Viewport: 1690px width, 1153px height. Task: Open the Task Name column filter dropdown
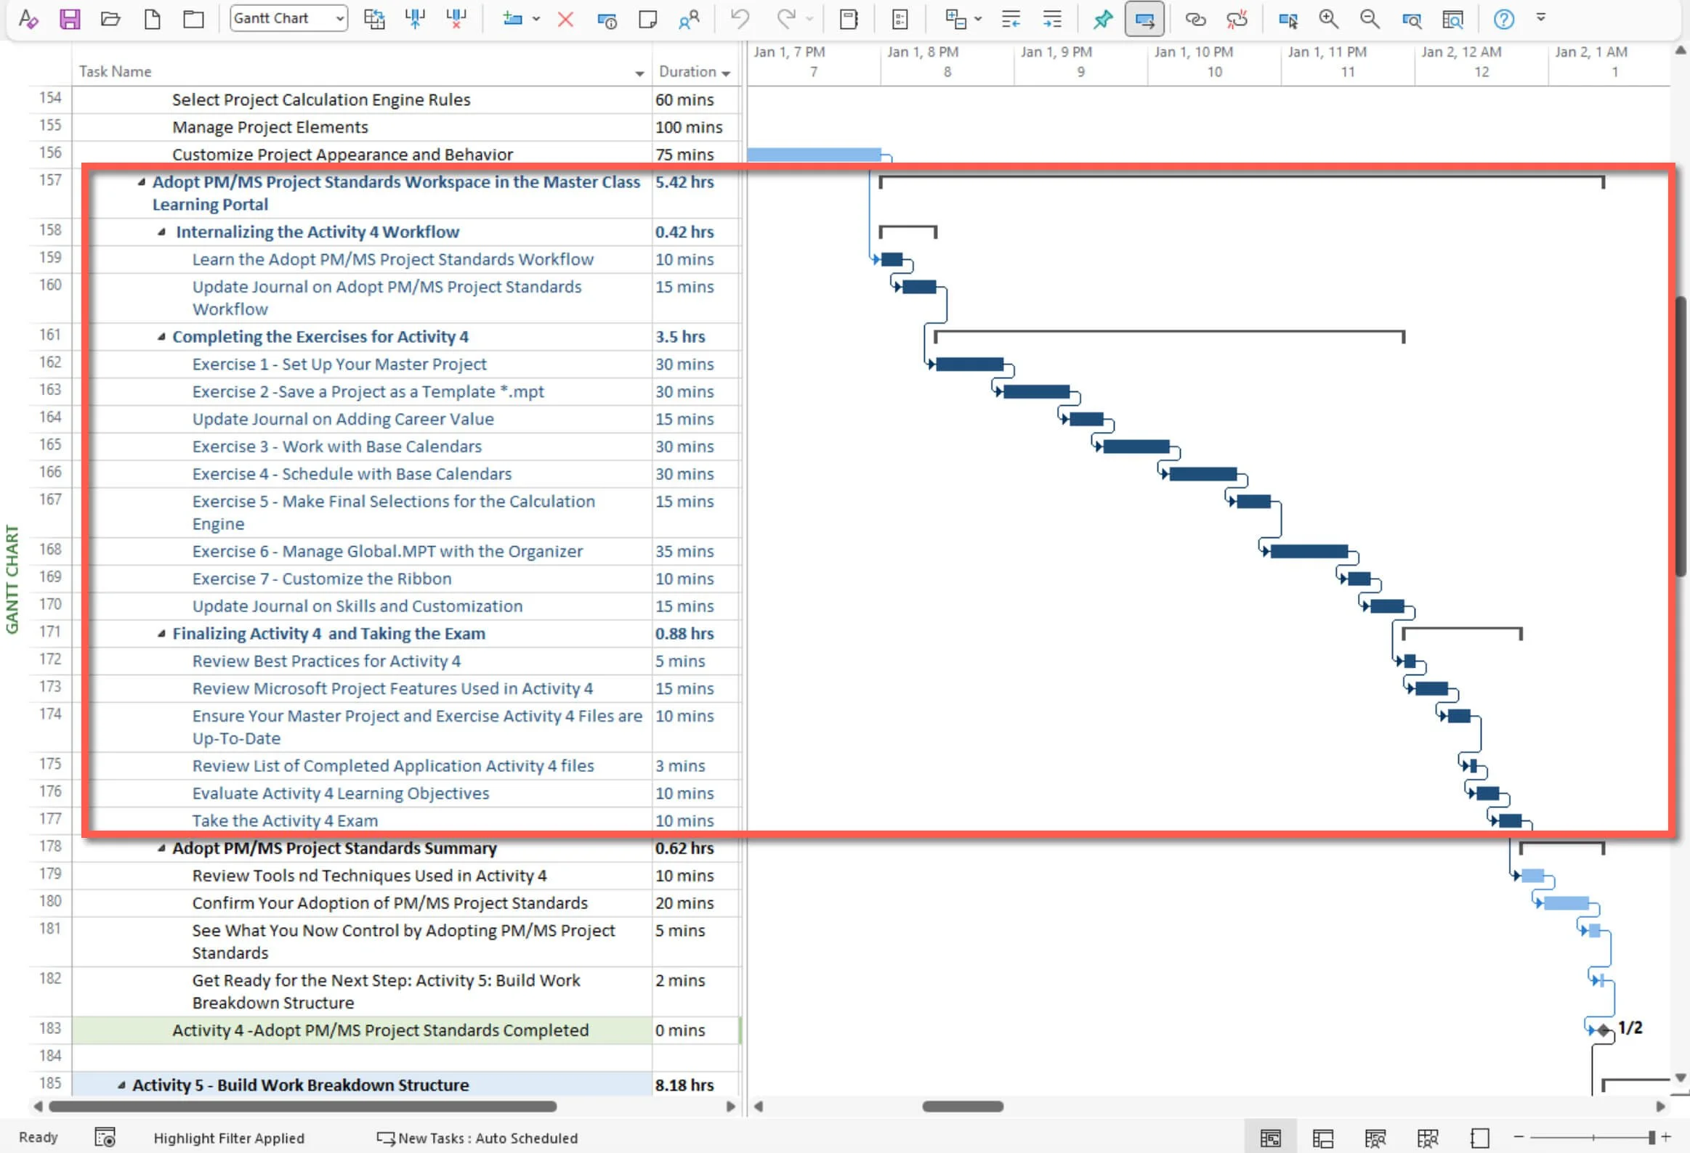click(639, 73)
